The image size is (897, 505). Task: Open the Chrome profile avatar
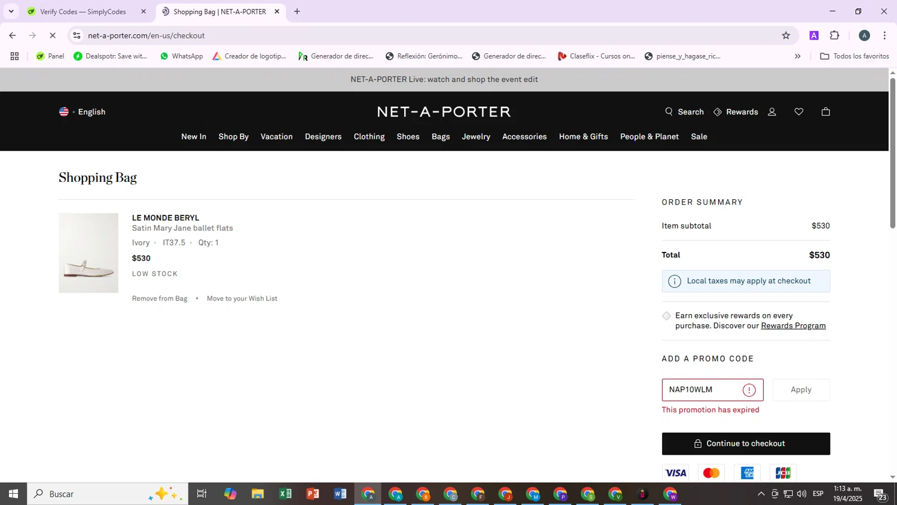click(x=864, y=36)
